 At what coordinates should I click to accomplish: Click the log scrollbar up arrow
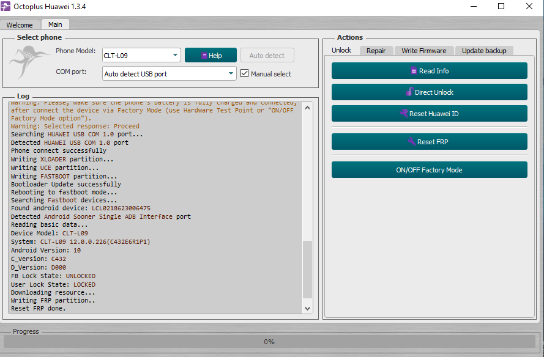click(307, 108)
